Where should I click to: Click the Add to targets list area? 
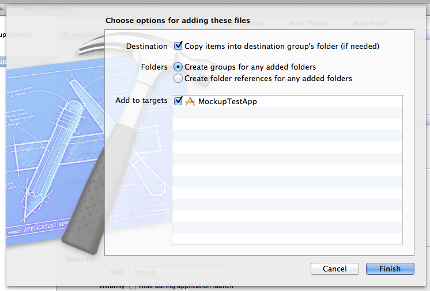tap(287, 170)
